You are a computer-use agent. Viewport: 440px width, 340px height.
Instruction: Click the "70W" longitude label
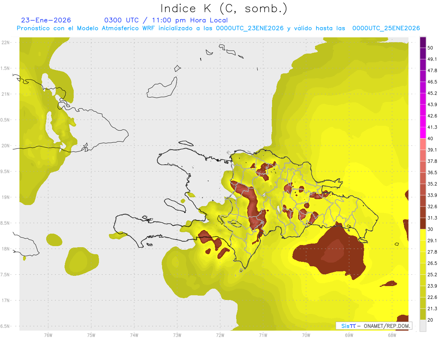pos(306,335)
